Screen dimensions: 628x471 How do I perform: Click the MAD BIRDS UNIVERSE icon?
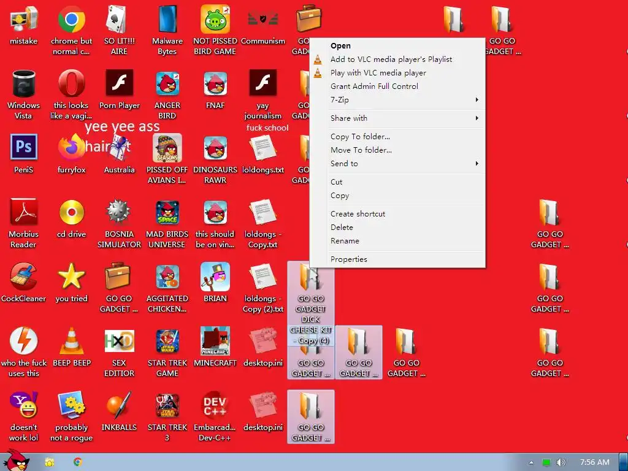click(167, 223)
